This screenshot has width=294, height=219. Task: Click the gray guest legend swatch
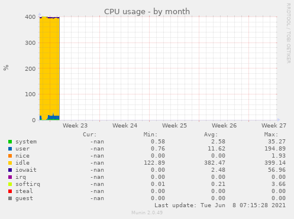click(10, 198)
